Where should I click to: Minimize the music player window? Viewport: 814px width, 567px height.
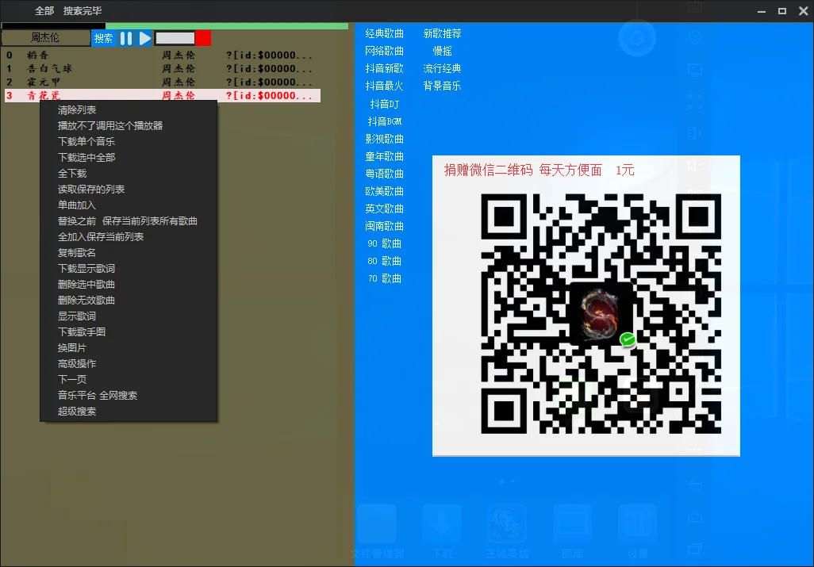click(x=762, y=11)
